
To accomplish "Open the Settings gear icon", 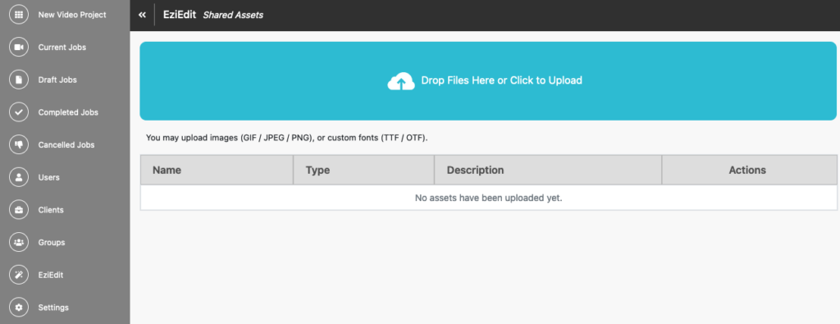I will pyautogui.click(x=19, y=308).
